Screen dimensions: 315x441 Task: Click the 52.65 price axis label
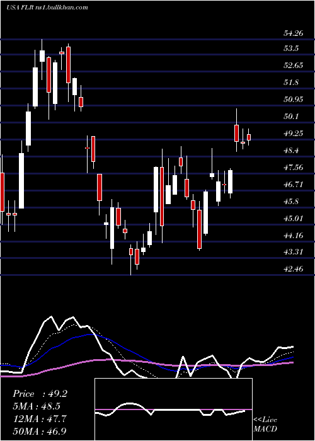pyautogui.click(x=294, y=66)
